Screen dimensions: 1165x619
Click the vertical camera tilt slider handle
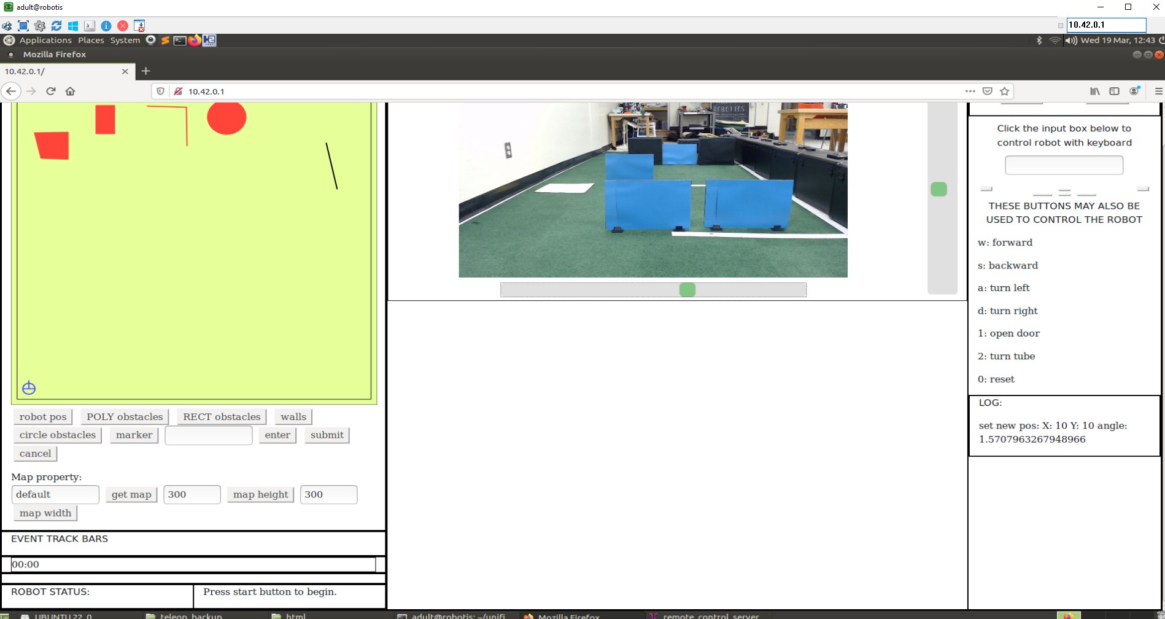coord(939,189)
